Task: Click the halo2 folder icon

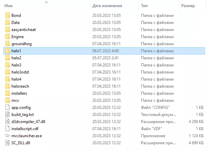Action: coord(7,58)
